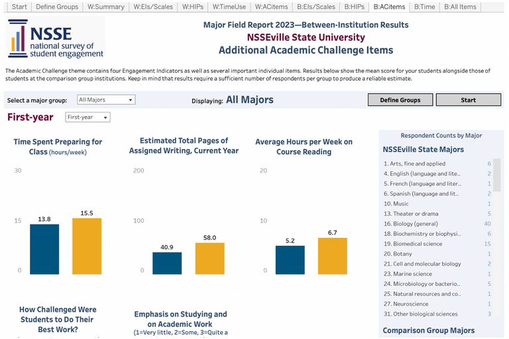Click the 'NSSEville State University' heading

tap(306, 37)
